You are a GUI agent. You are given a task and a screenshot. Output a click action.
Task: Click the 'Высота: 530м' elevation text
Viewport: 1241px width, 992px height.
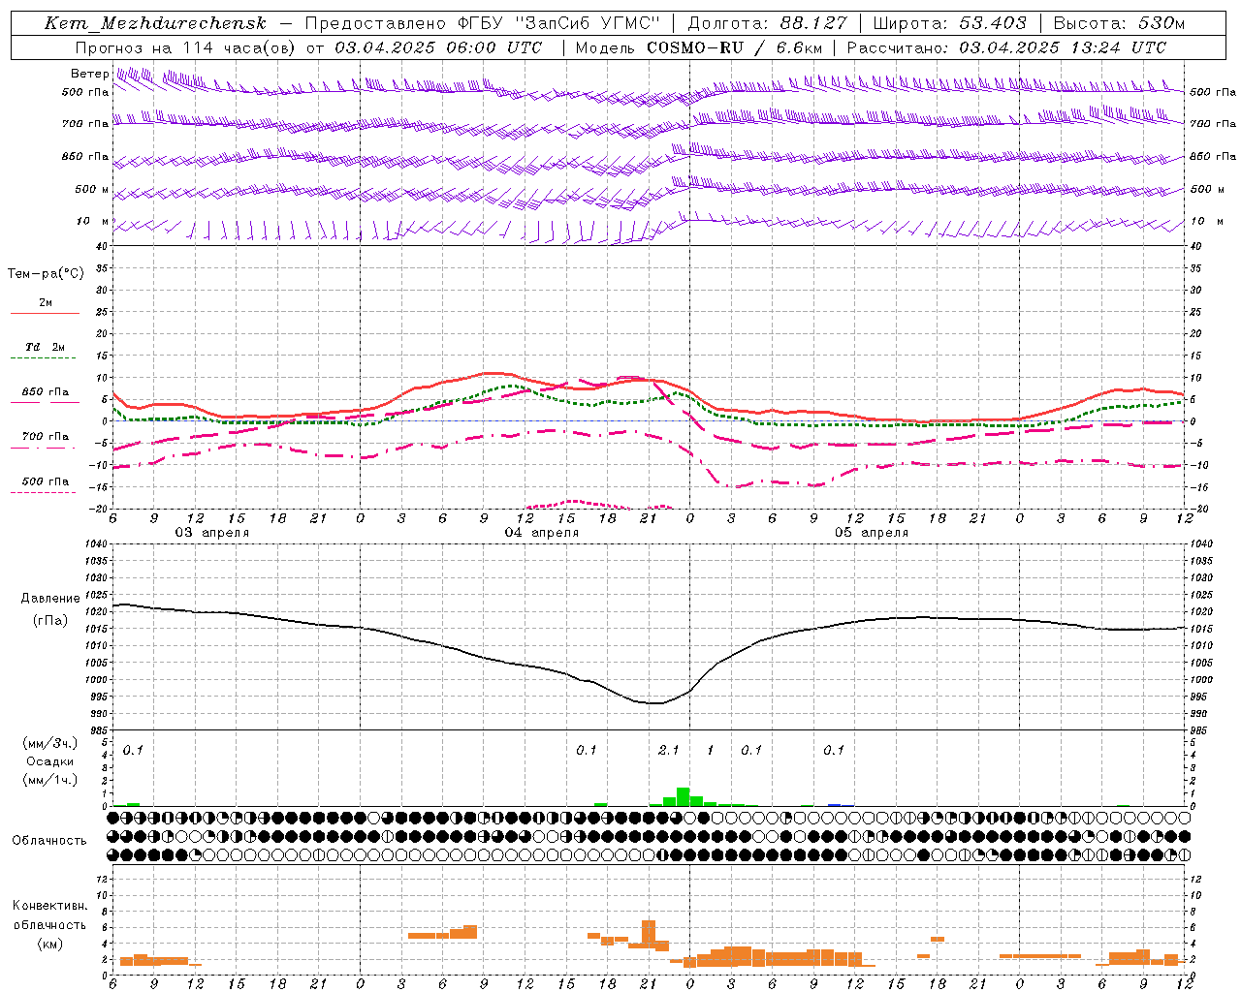point(1118,23)
